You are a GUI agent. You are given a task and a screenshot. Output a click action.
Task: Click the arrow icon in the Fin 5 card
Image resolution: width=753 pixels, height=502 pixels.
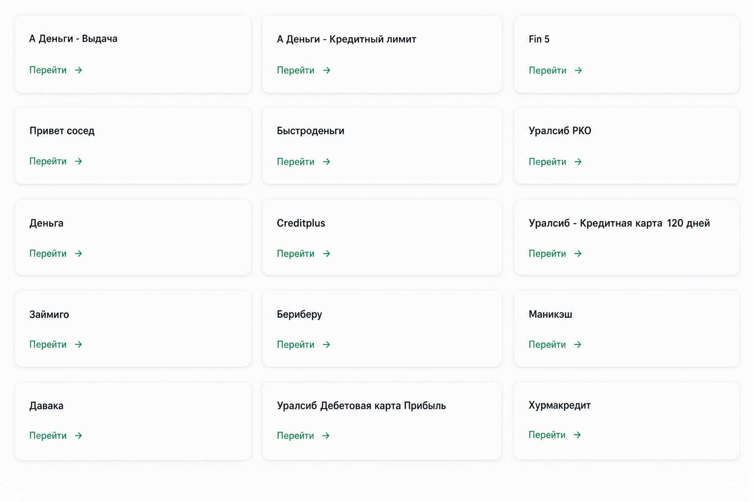578,71
